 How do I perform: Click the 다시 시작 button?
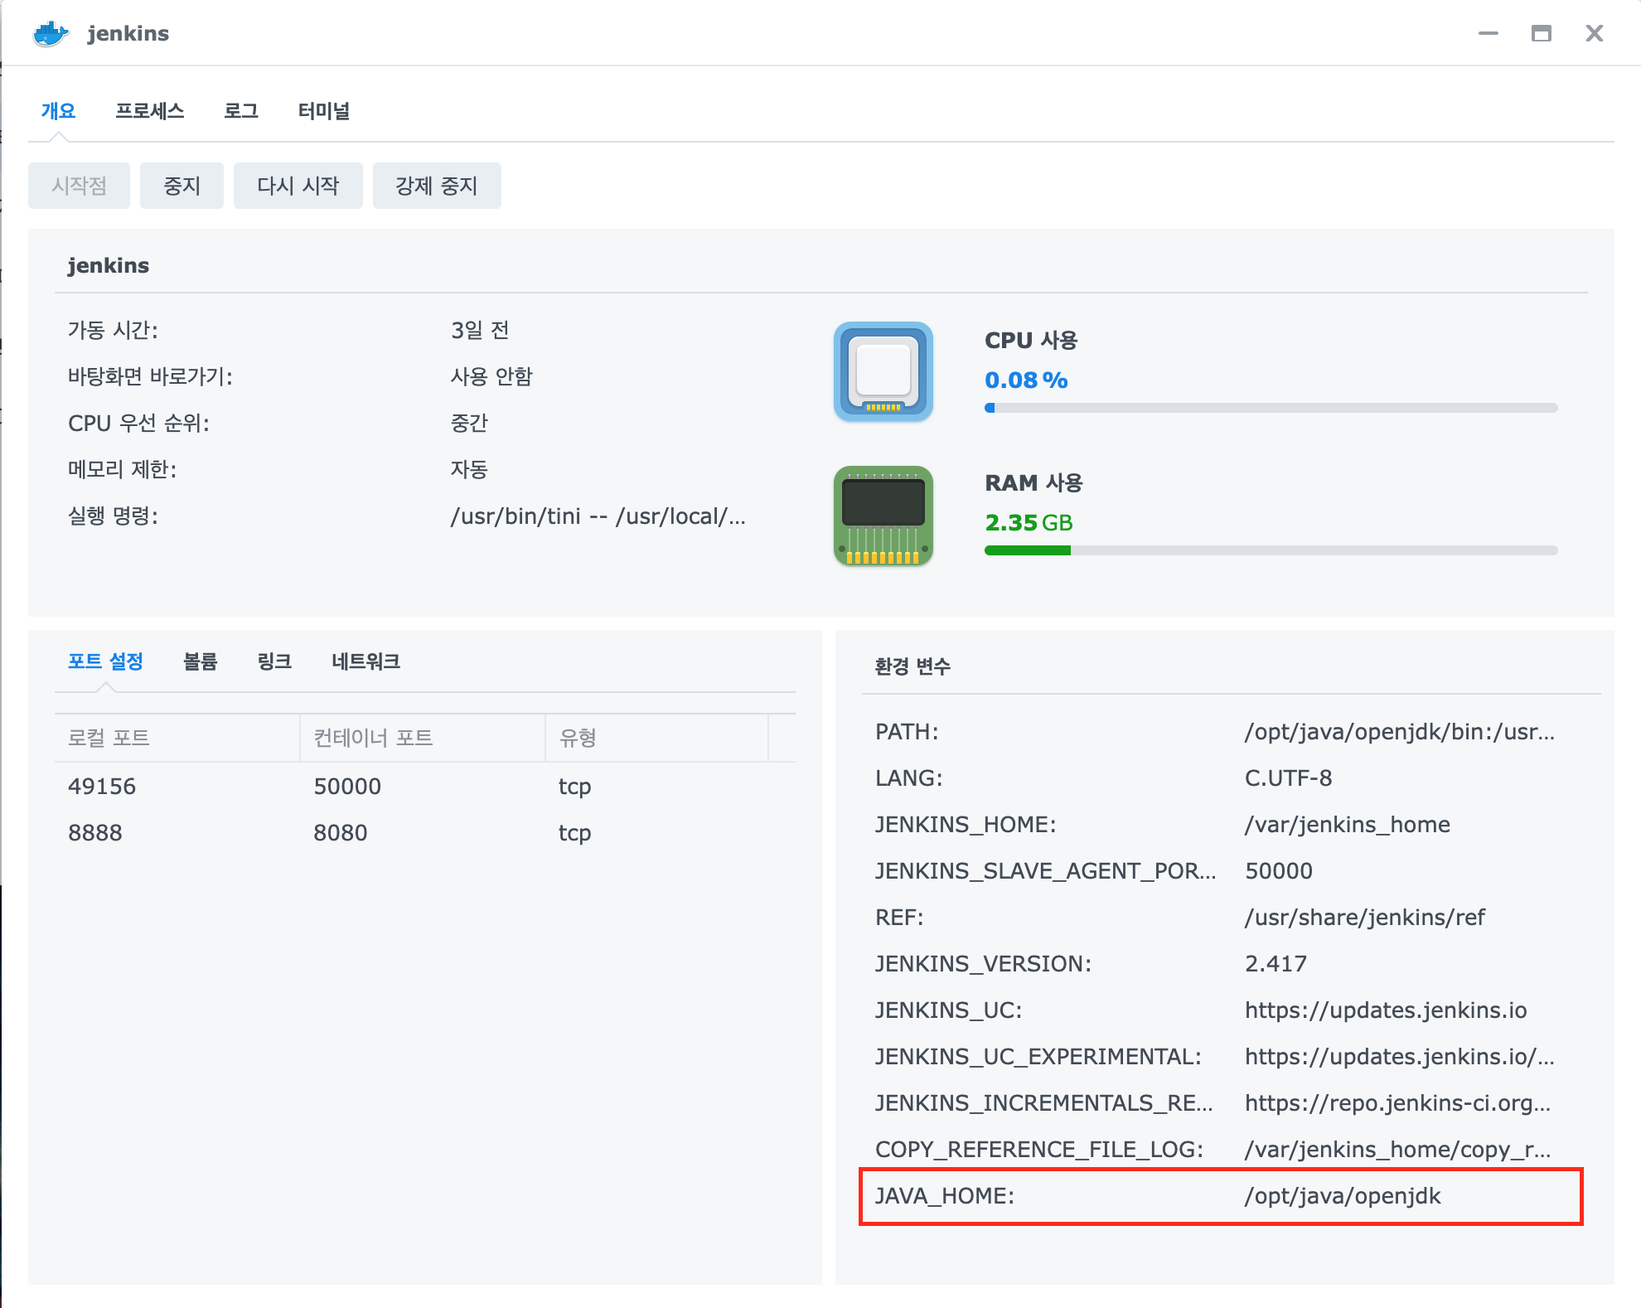(298, 186)
